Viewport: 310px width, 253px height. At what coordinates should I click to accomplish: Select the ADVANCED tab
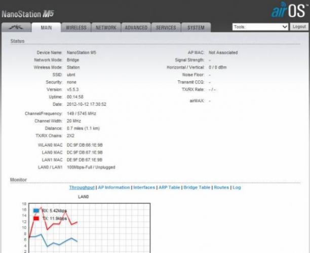[136, 28]
